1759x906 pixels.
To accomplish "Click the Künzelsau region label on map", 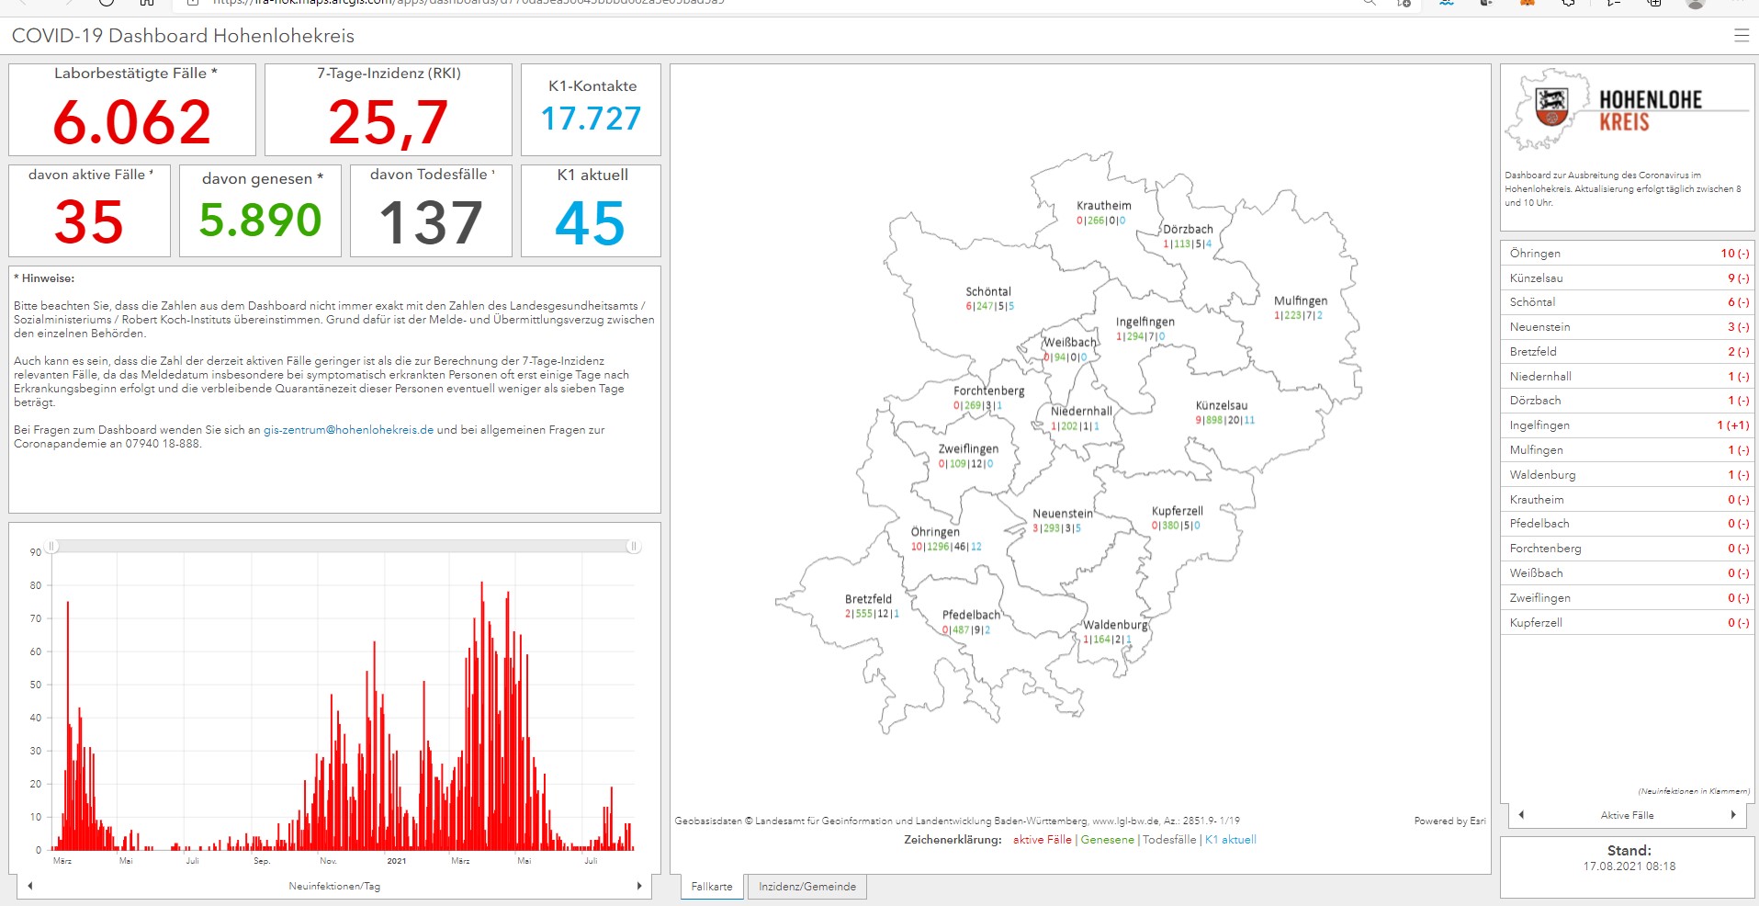I will click(1221, 405).
